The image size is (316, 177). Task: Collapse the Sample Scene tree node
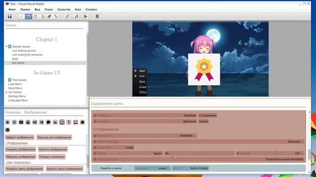(x=6, y=47)
